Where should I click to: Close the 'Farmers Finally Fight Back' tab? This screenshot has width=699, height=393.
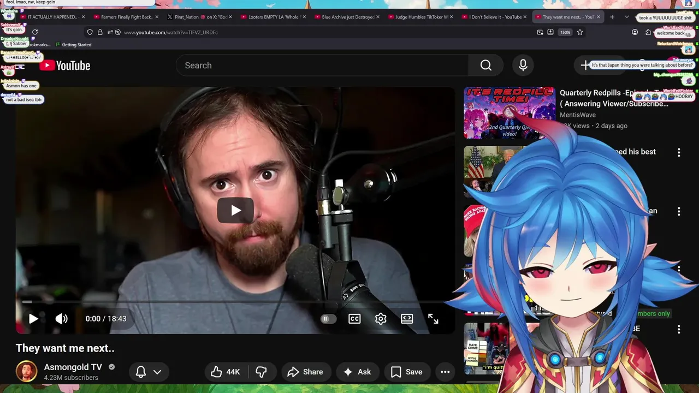[x=157, y=17]
